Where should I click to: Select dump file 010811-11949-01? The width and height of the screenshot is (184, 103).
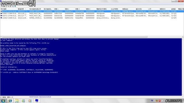pos(9,13)
